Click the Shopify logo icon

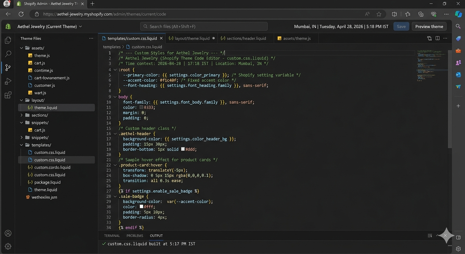[x=8, y=26]
